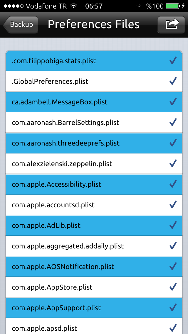
Task: Toggle checkmark for .GlobalPreferences.plist
Action: [x=173, y=81]
